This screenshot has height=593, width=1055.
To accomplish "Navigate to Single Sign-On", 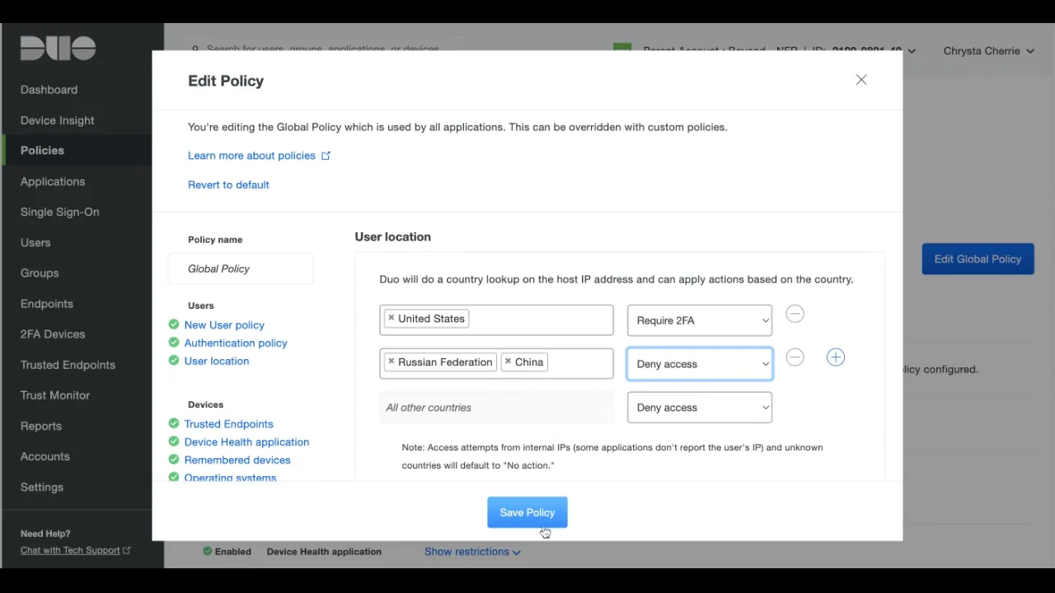I will tap(59, 212).
